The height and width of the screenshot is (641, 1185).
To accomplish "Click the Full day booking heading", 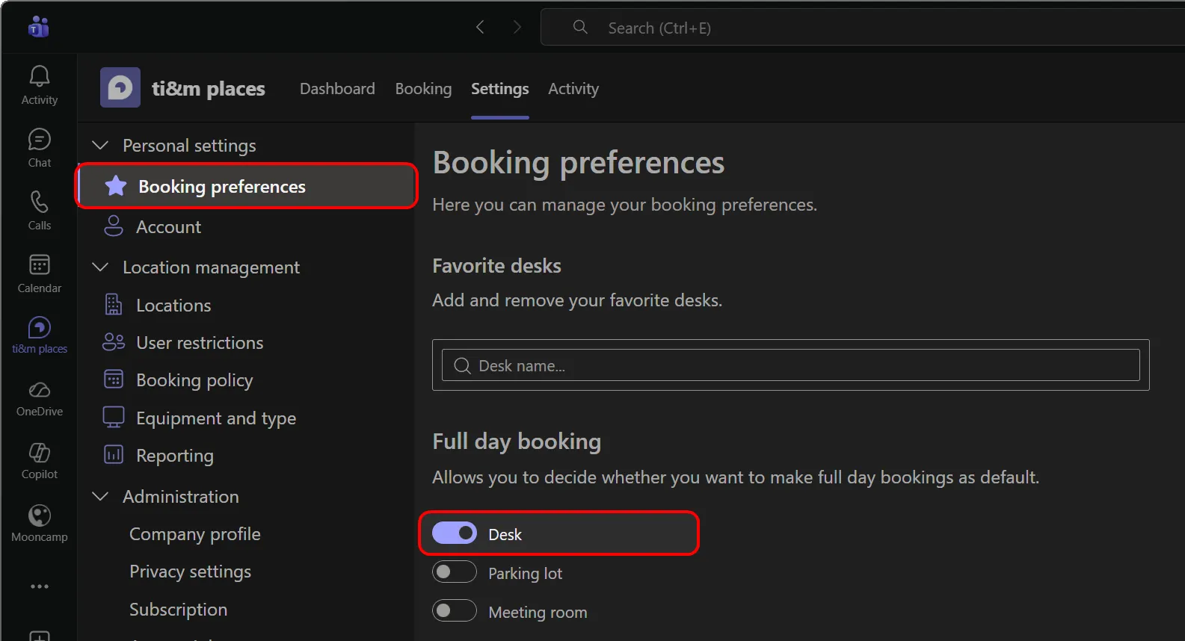I will pos(517,442).
